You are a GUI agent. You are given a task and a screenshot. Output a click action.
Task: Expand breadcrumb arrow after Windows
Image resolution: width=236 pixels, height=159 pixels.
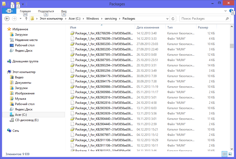pos(102,19)
